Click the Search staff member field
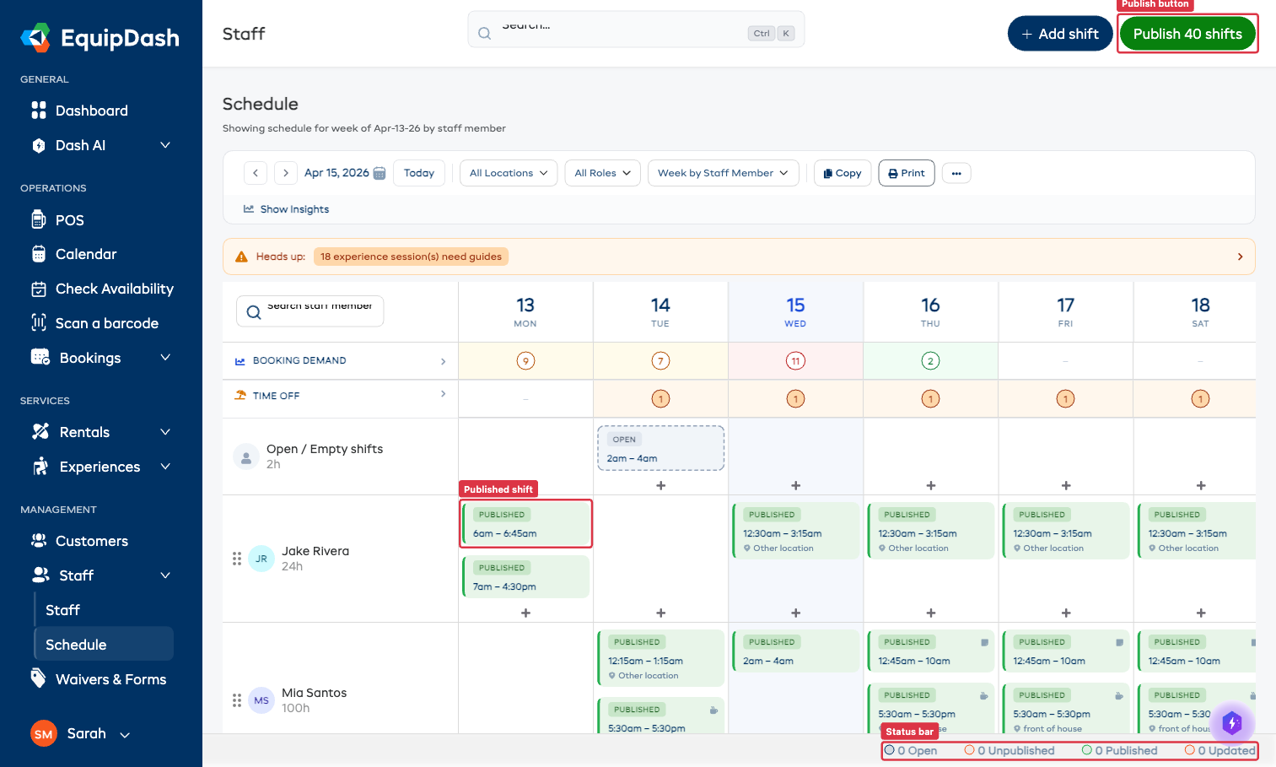 (310, 311)
